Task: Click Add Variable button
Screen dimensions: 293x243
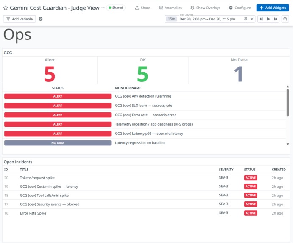Action: point(20,19)
